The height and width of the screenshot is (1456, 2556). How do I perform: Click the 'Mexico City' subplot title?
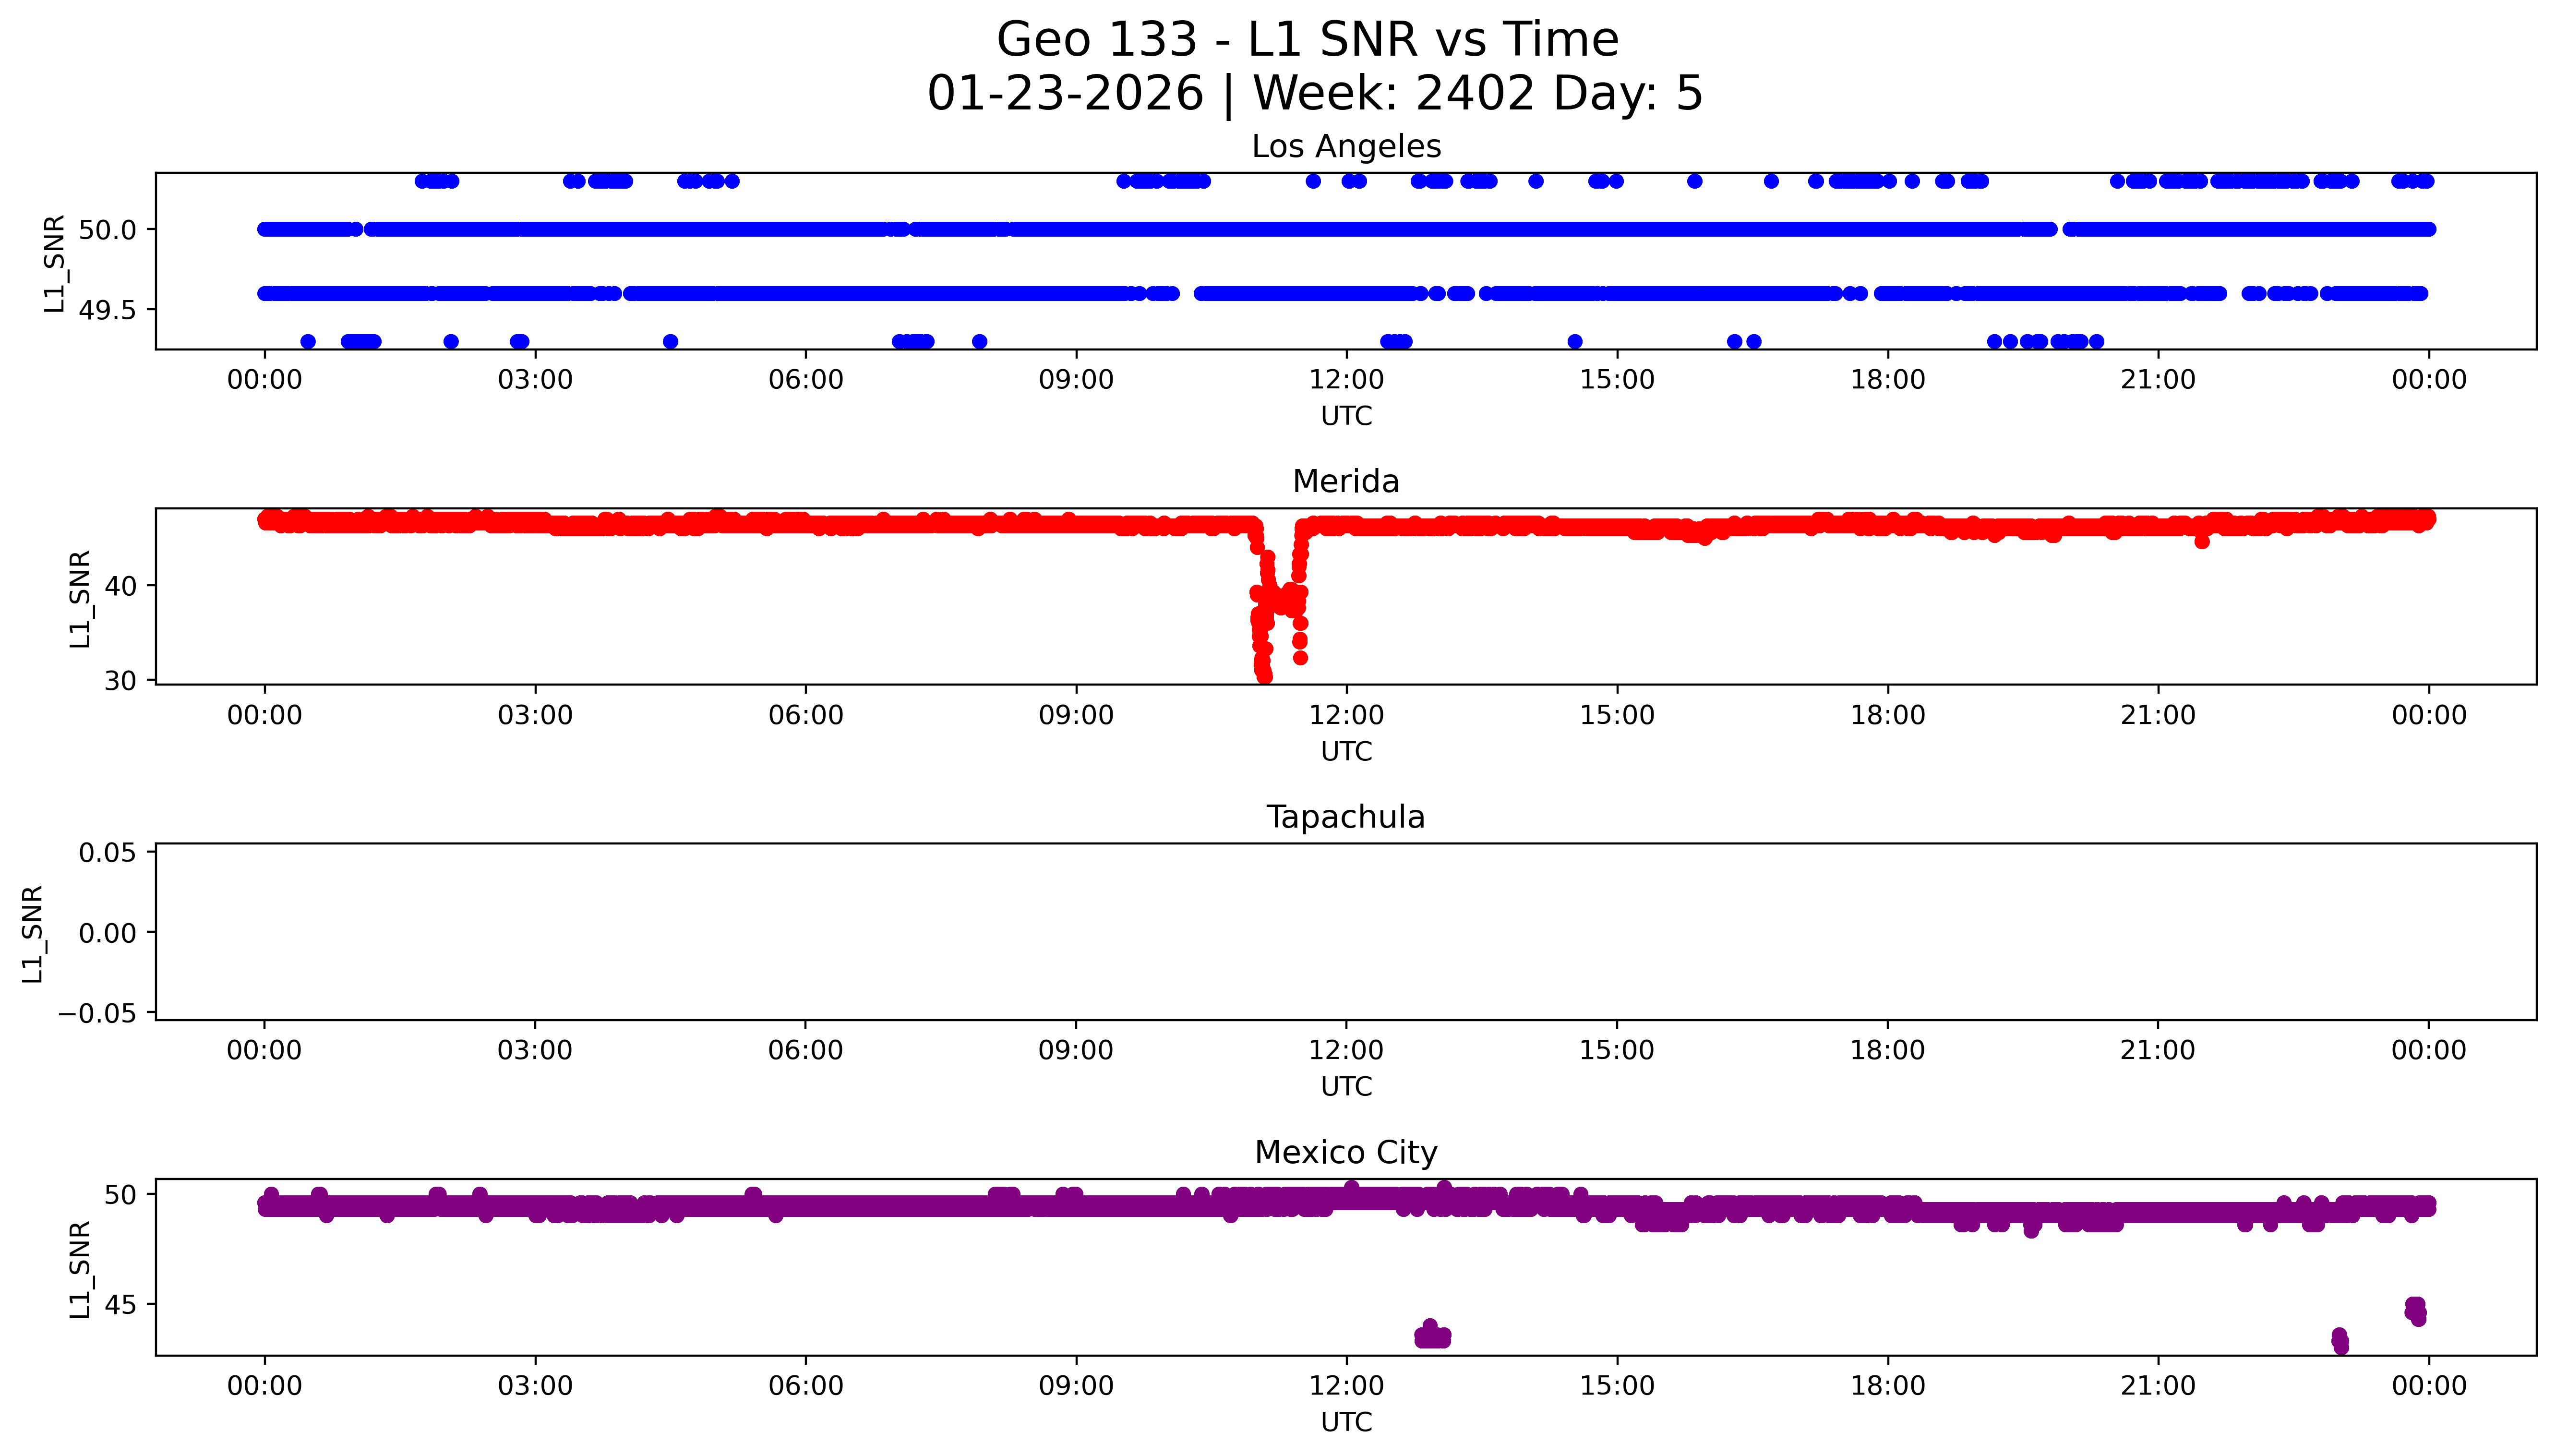pyautogui.click(x=1345, y=1153)
